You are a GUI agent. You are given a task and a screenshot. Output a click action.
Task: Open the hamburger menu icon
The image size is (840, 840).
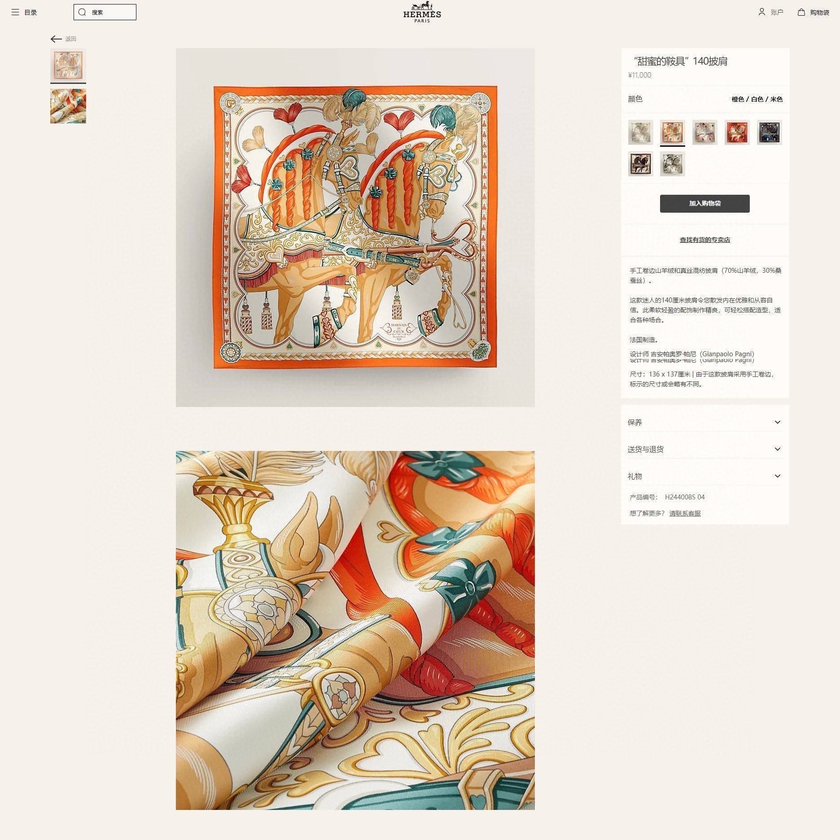point(15,12)
